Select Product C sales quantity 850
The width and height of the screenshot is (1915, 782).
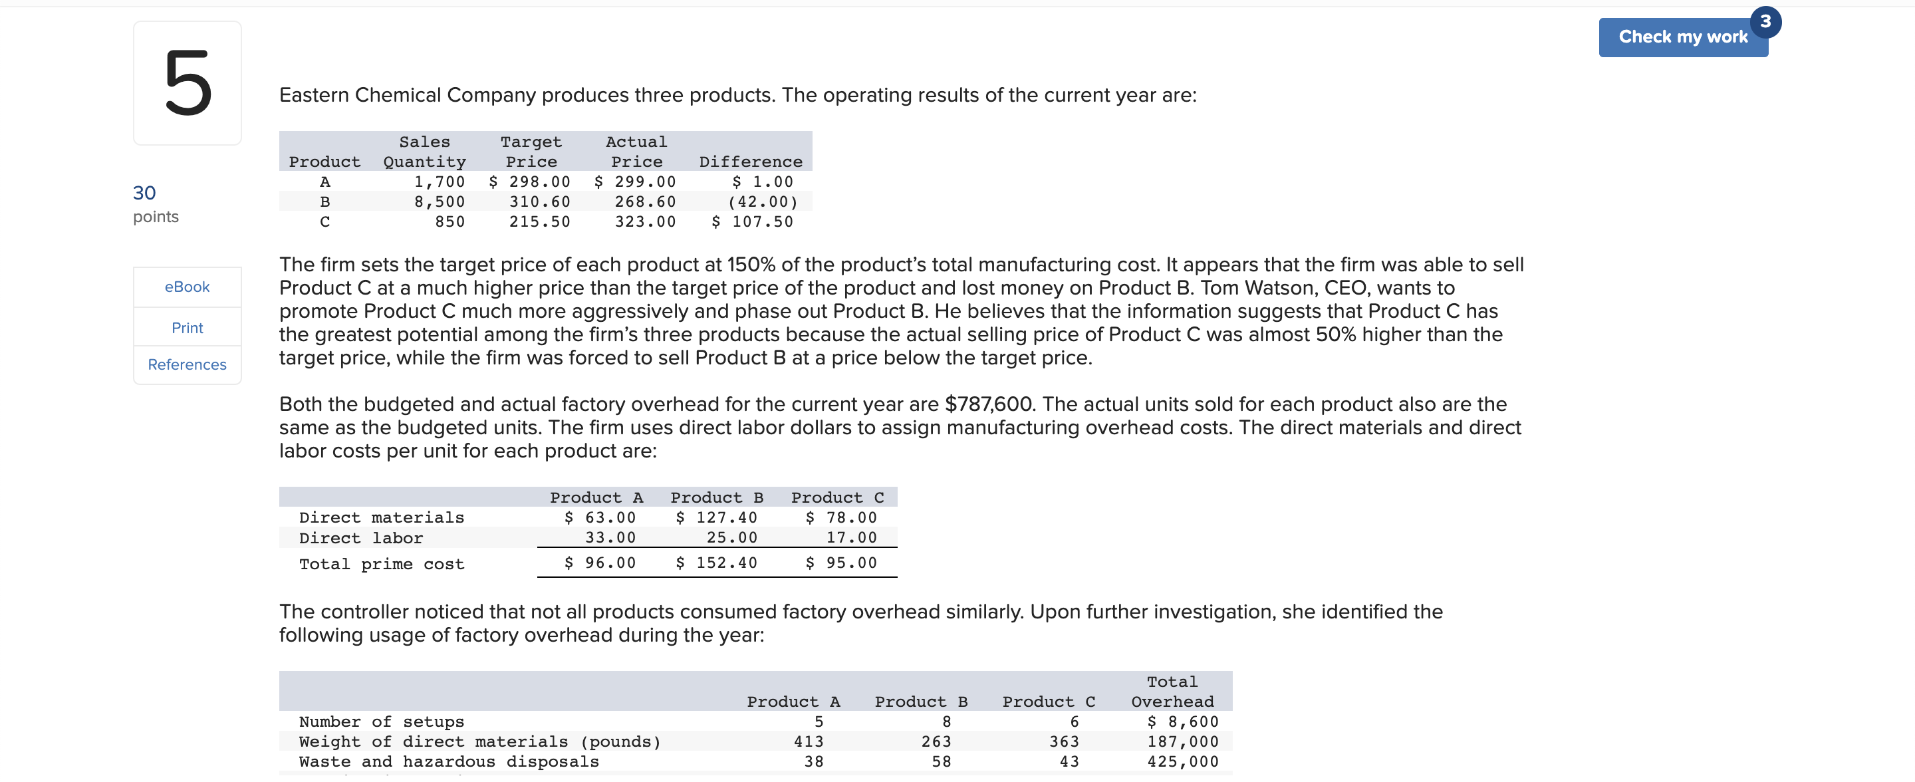pyautogui.click(x=449, y=222)
